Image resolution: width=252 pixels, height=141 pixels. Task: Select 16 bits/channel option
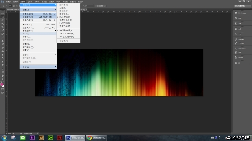(69, 34)
